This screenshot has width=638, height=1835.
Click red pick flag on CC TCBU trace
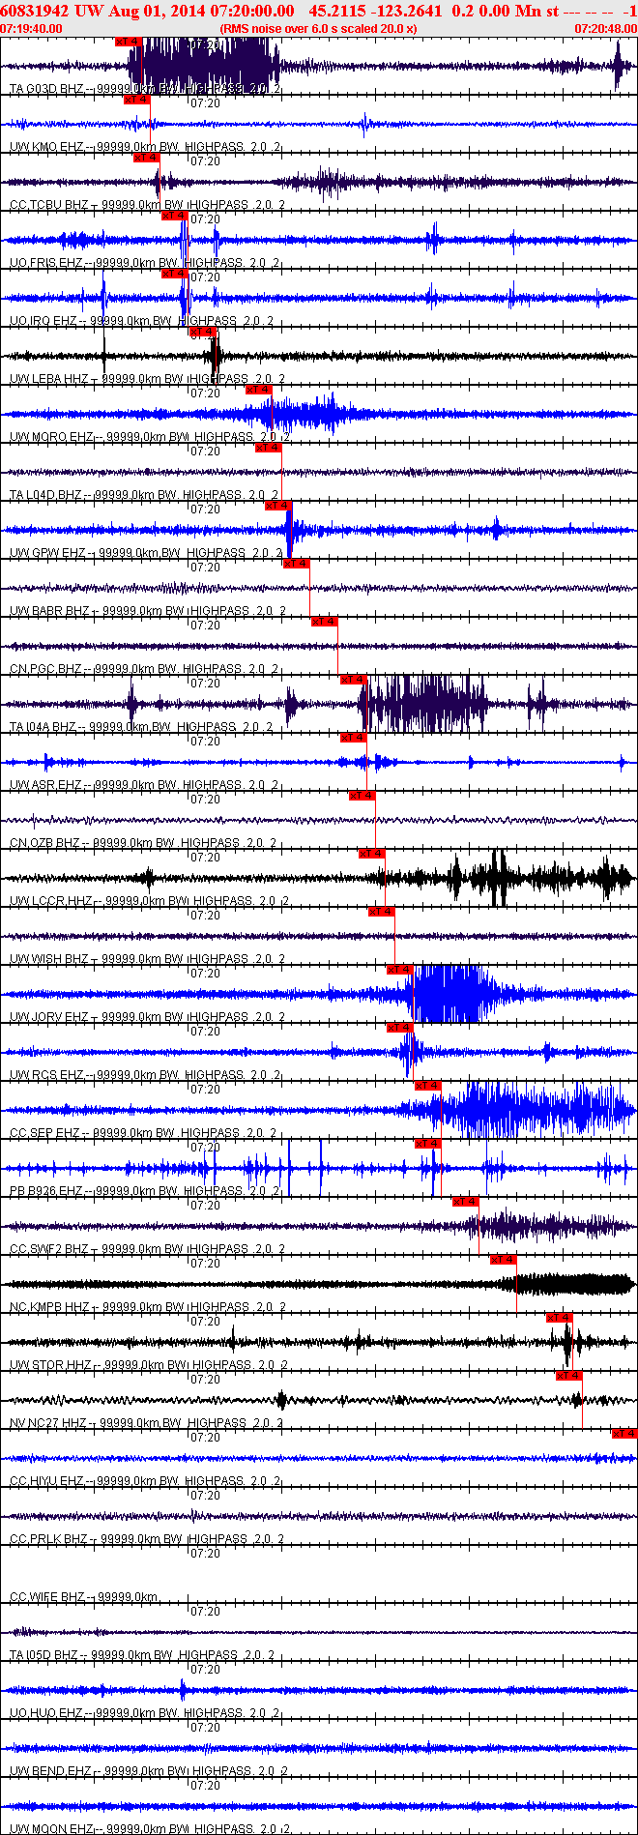[x=147, y=158]
